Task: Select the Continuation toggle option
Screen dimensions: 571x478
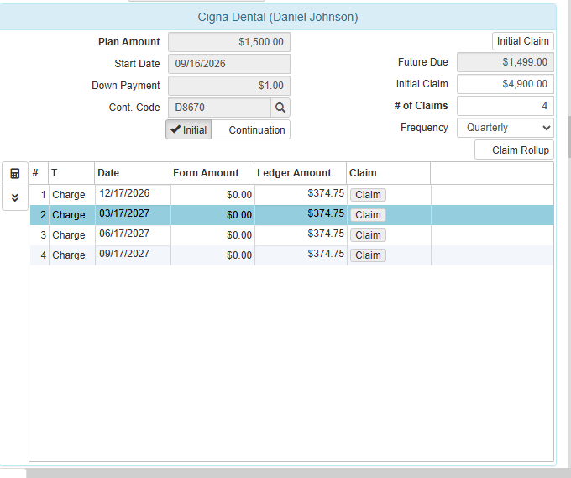Action: tap(251, 129)
